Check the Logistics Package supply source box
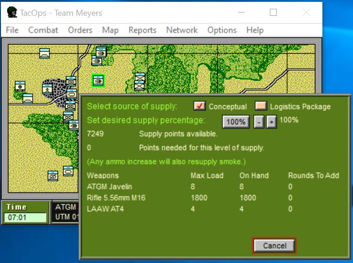Viewport: 353px width, 263px height. click(x=261, y=106)
